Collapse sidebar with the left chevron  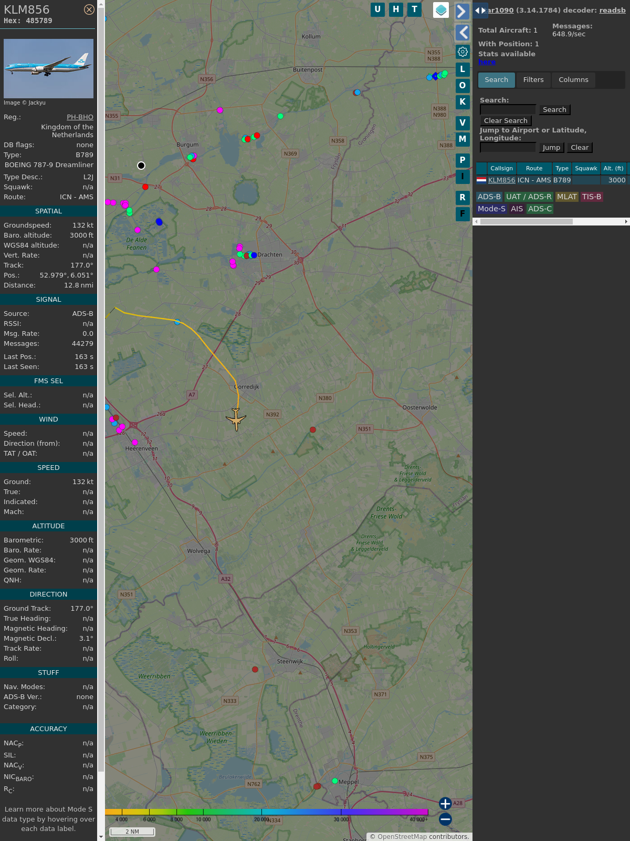(462, 33)
